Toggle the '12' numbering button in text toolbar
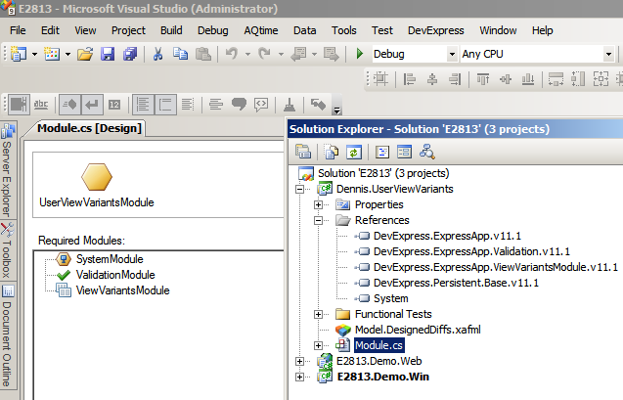The height and width of the screenshot is (400, 623). (x=114, y=105)
